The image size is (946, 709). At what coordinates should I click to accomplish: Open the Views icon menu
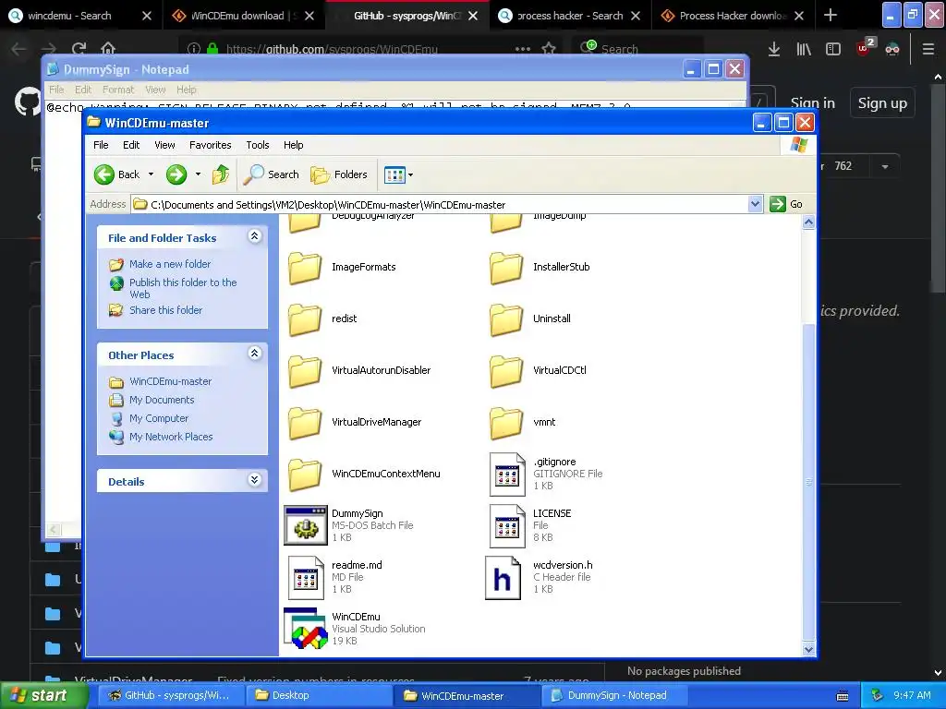pyautogui.click(x=394, y=174)
